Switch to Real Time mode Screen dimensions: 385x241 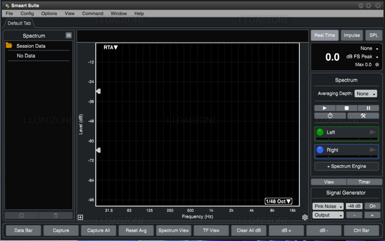(x=325, y=35)
